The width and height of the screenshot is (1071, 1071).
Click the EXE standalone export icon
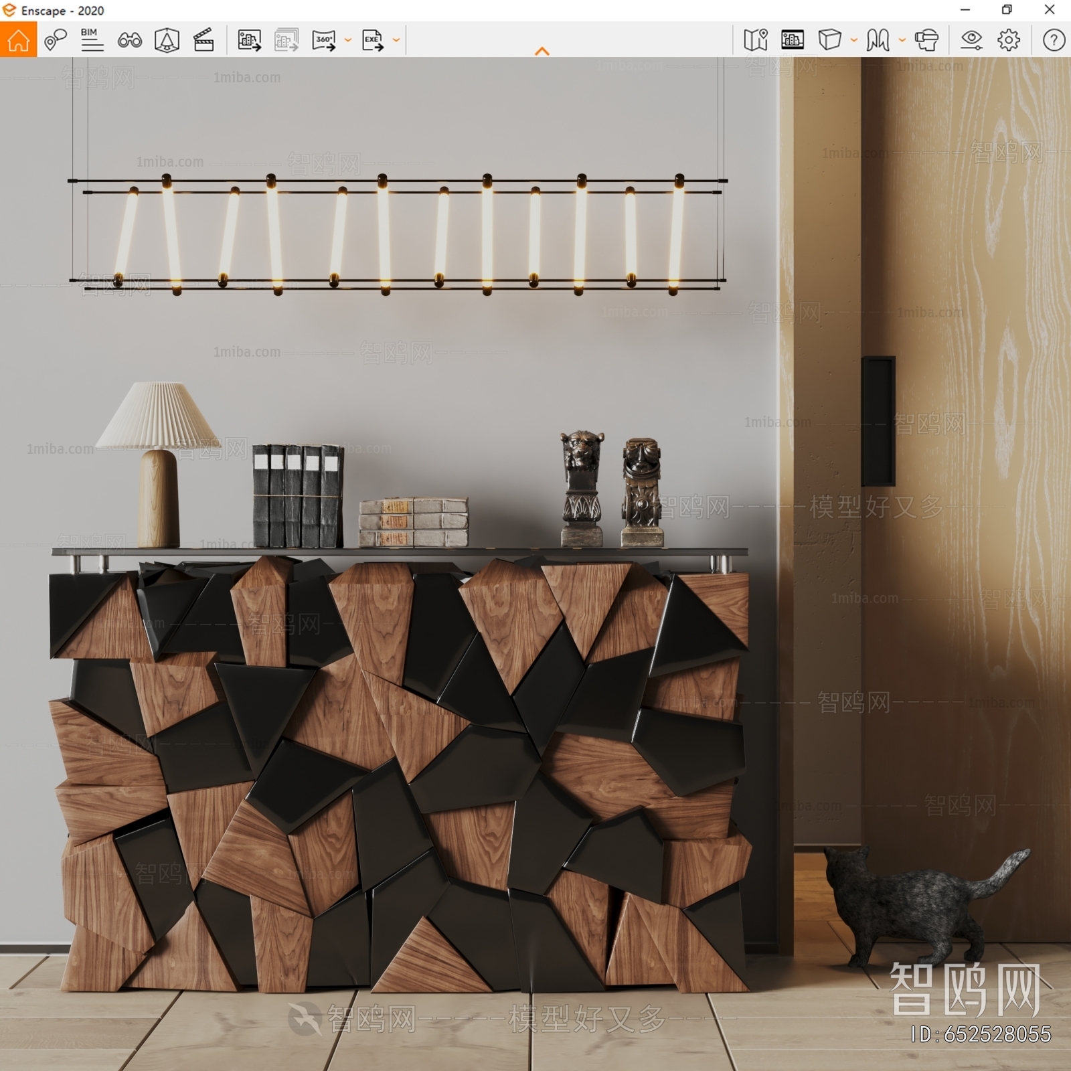pos(373,40)
